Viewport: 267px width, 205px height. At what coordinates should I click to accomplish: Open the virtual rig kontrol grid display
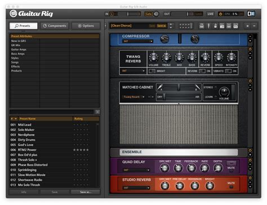pos(186,26)
